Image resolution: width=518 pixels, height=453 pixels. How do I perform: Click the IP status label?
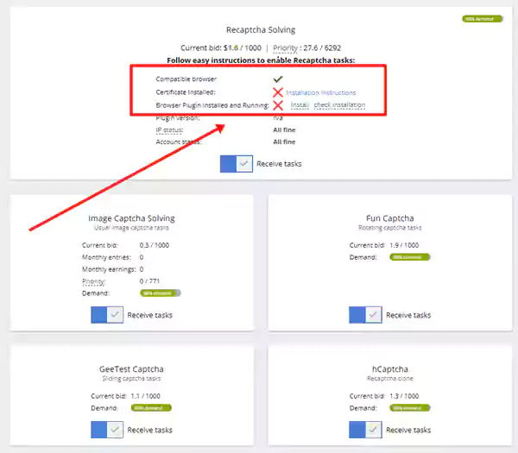(x=169, y=130)
